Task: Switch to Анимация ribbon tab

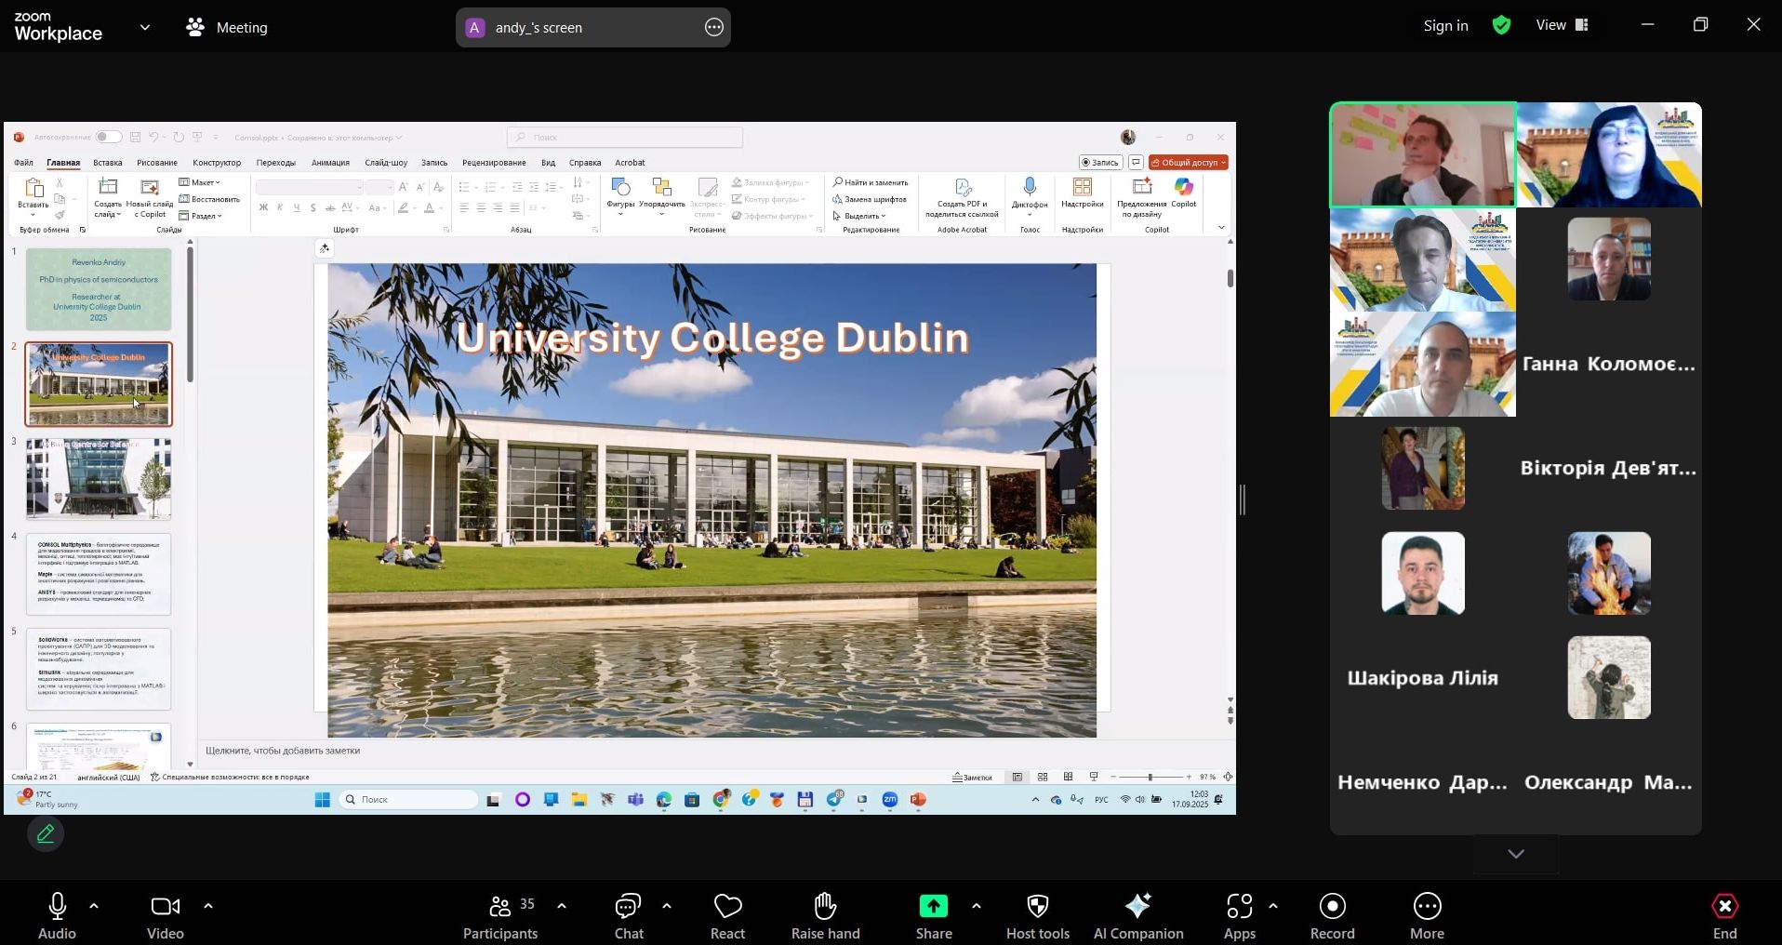Action: pyautogui.click(x=330, y=163)
